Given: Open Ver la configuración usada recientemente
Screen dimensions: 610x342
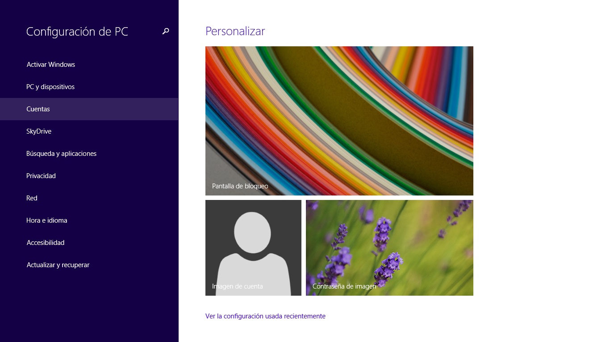Looking at the screenshot, I should click(x=265, y=316).
